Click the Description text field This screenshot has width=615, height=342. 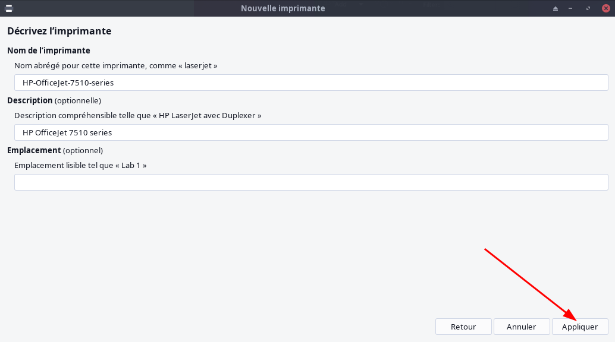(x=311, y=132)
